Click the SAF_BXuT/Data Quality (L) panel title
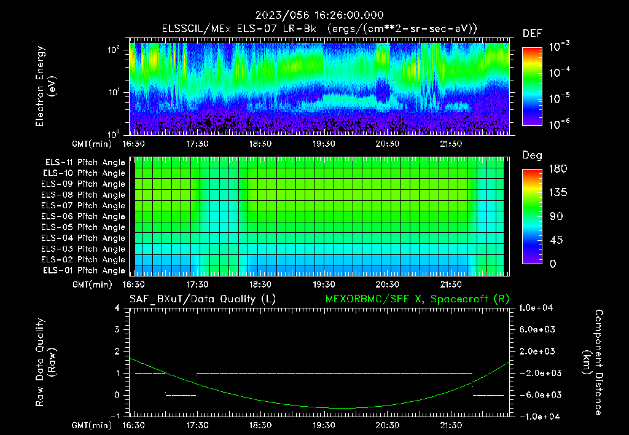Screen dimensions: 629x435 point(203,299)
